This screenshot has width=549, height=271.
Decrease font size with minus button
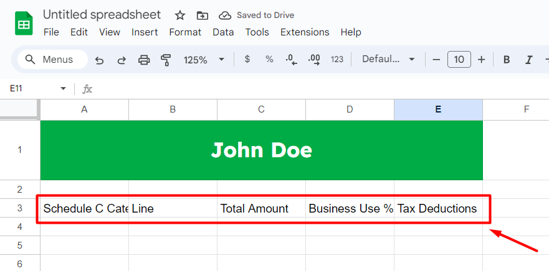point(436,60)
